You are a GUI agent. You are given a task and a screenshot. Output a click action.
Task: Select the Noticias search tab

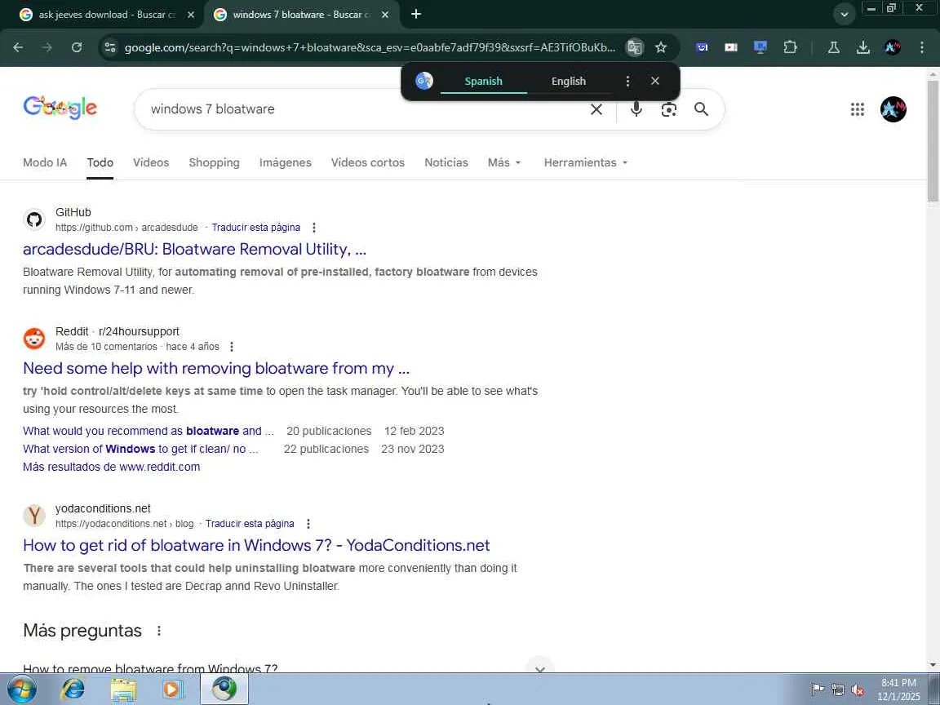coord(446,162)
